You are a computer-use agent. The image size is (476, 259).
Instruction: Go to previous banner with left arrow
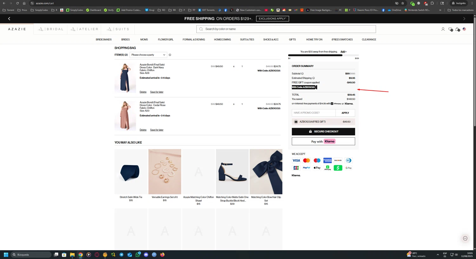9,19
